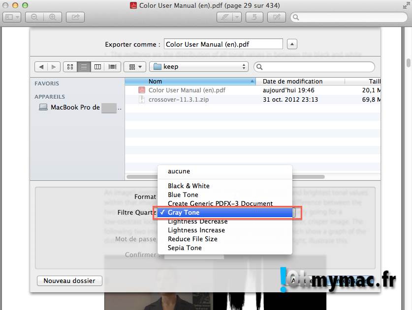Select Color User Manual (en).pdf file row
Image resolution: width=412 pixels, height=310 pixels.
pyautogui.click(x=253, y=90)
